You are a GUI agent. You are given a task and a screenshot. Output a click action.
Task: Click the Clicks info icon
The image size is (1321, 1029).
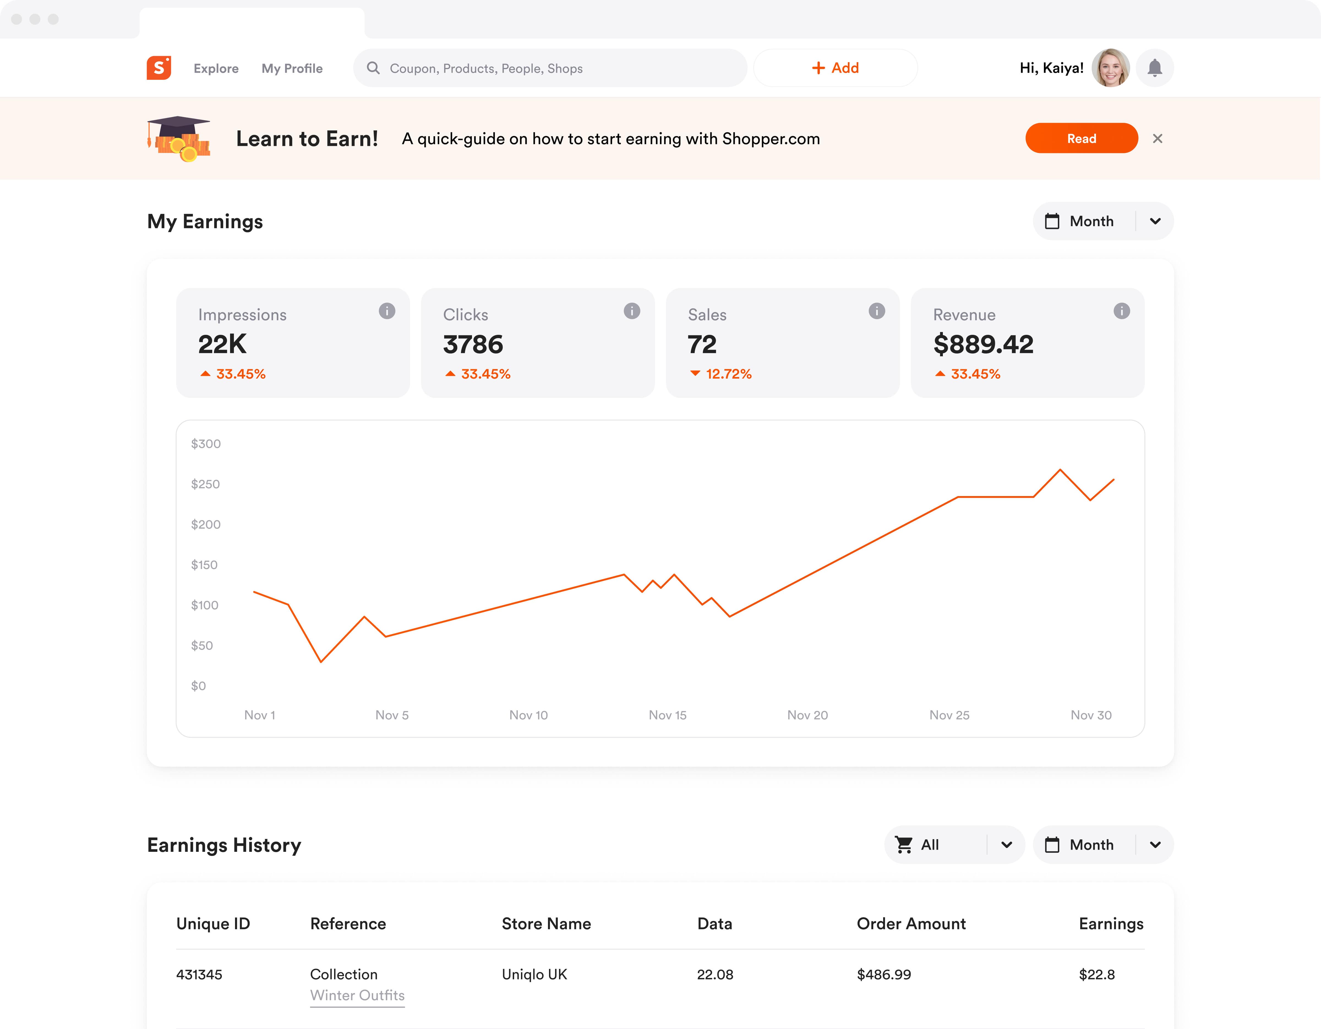[x=632, y=311]
